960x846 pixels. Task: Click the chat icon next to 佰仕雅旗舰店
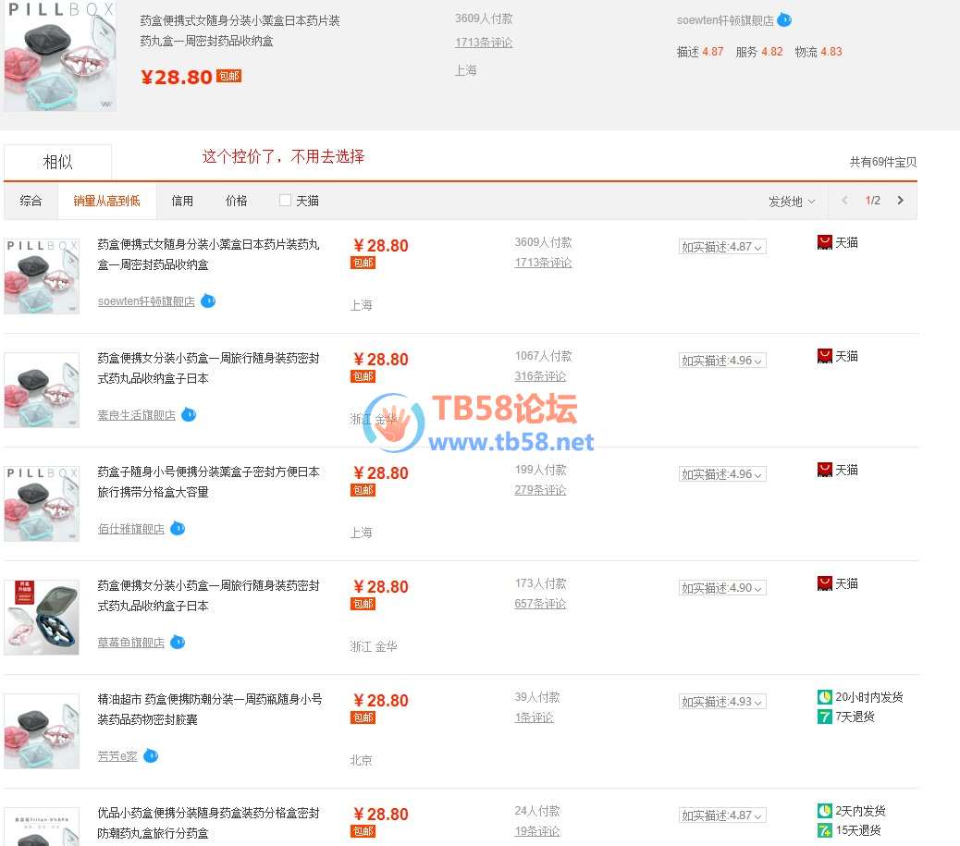(178, 528)
